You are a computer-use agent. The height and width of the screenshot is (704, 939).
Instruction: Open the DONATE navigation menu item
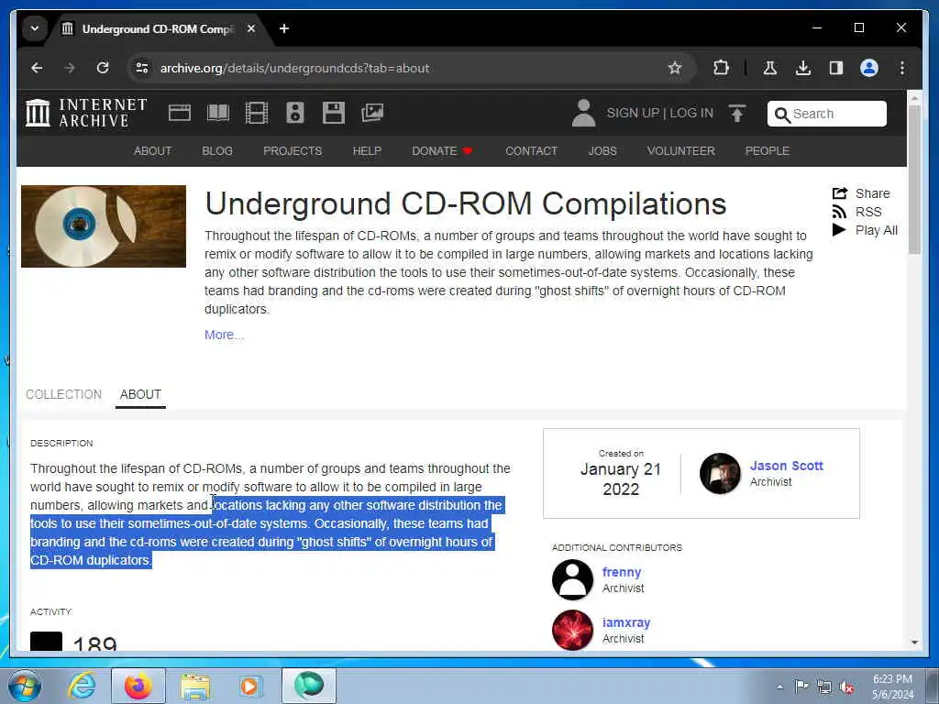coord(442,151)
